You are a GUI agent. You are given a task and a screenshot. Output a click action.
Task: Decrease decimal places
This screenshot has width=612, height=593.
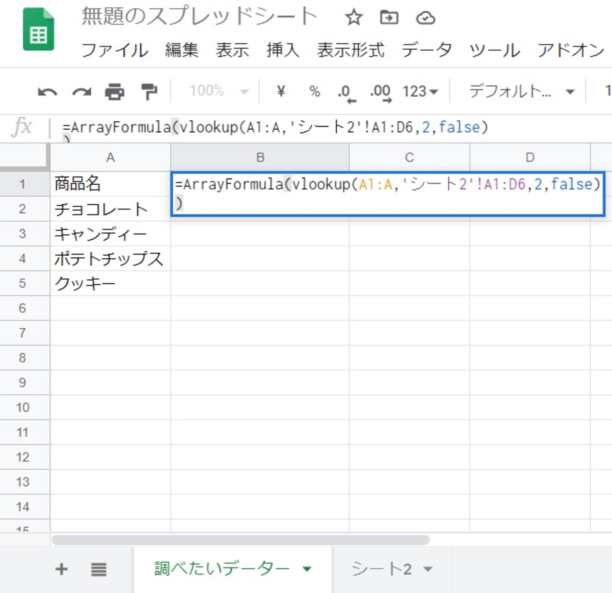(347, 93)
